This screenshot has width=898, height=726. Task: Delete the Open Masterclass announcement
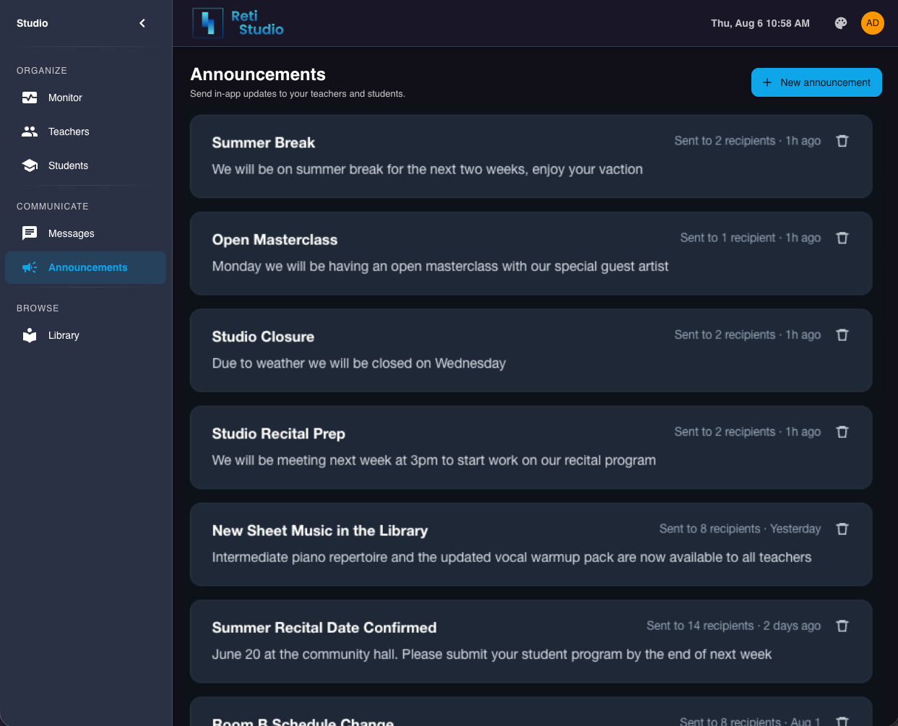click(x=842, y=238)
